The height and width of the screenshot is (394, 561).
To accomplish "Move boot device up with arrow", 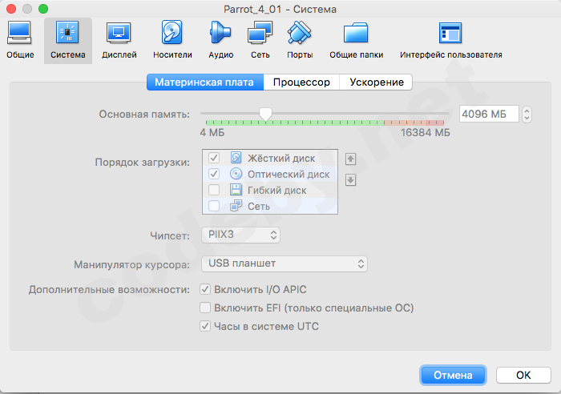I will pyautogui.click(x=350, y=159).
